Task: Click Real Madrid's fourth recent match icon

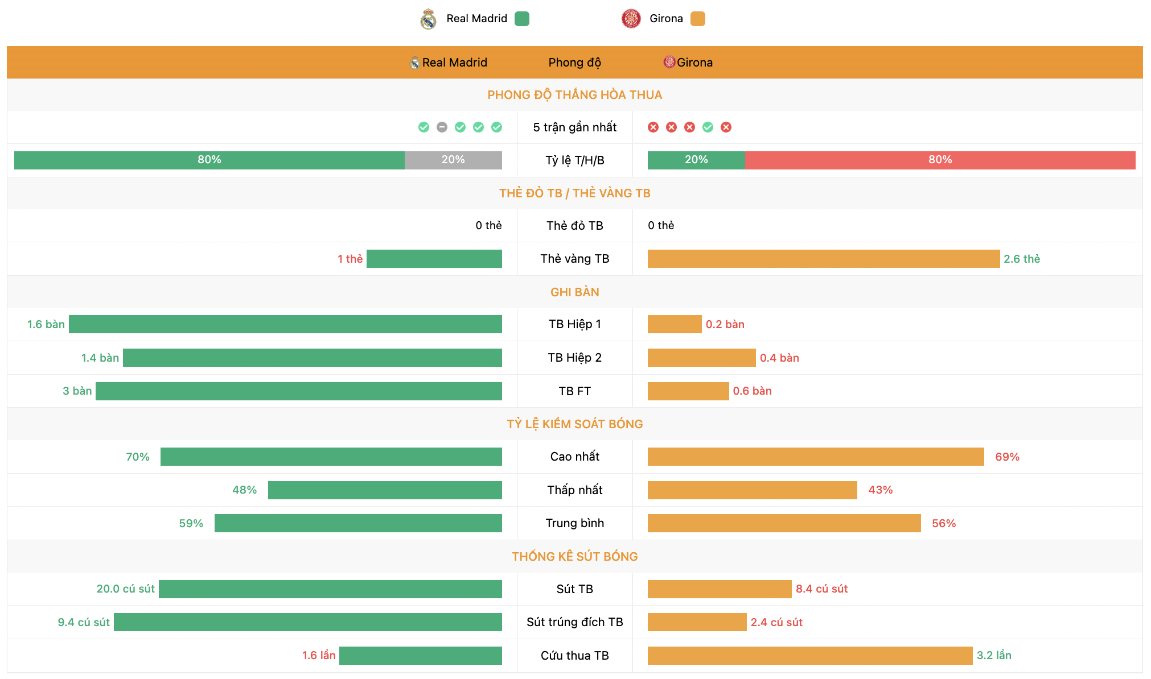Action: tap(478, 127)
